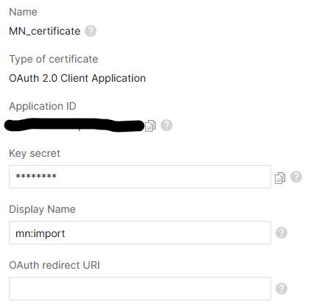This screenshot has width=311, height=307.
Task: Click the empty OAuth redirect URI field
Action: pyautogui.click(x=140, y=289)
